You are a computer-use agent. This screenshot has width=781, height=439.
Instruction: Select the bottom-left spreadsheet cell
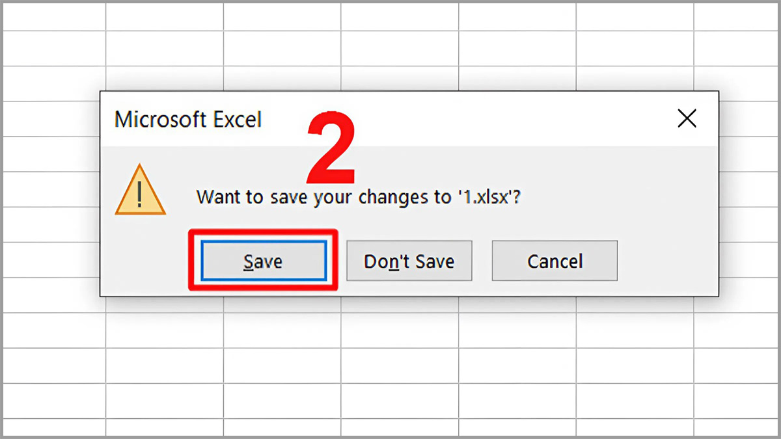[x=54, y=426]
